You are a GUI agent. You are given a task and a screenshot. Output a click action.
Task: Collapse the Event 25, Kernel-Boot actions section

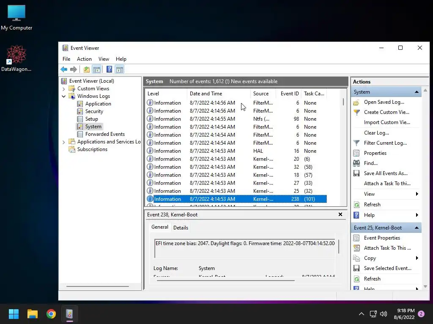tap(417, 228)
